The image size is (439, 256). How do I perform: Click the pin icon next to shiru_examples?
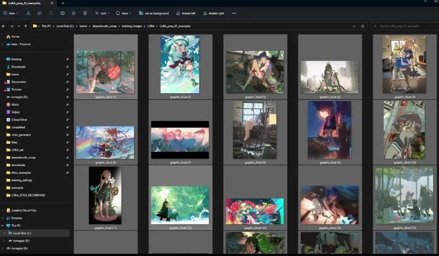(67, 172)
